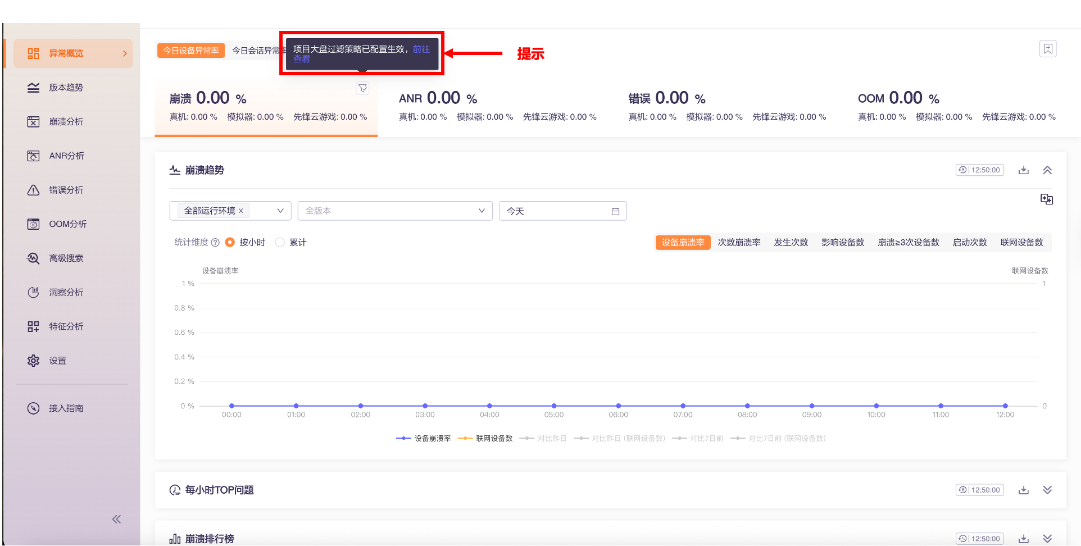Toggle 联网设备数 legend series
The height and width of the screenshot is (546, 1081).
485,439
